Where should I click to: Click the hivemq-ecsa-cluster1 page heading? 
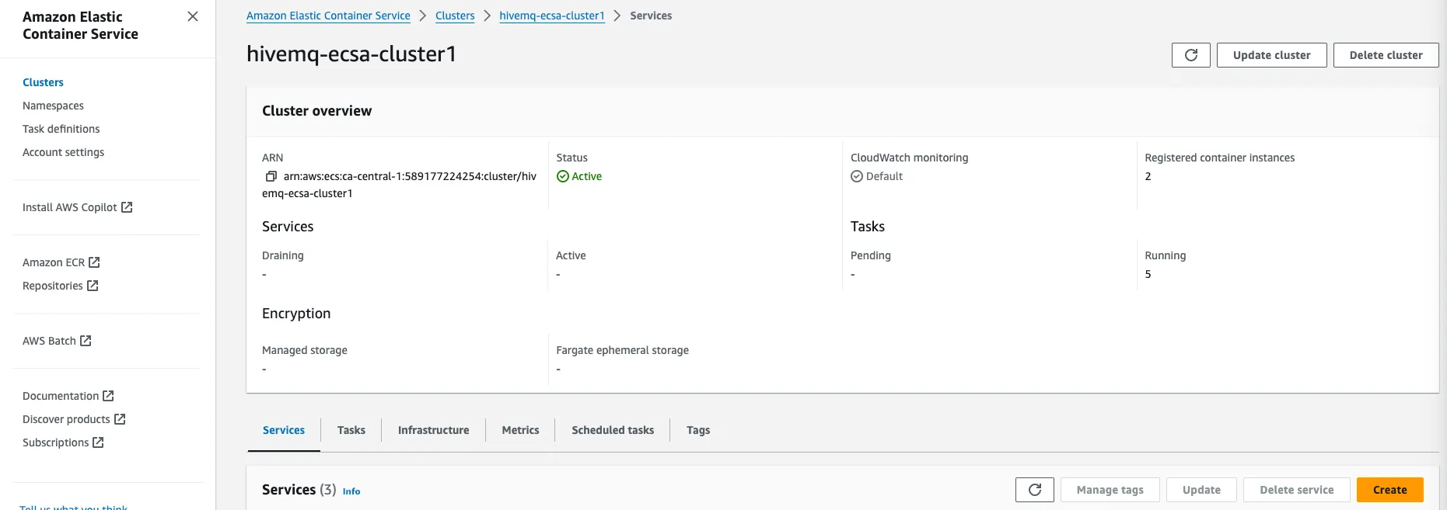(351, 54)
